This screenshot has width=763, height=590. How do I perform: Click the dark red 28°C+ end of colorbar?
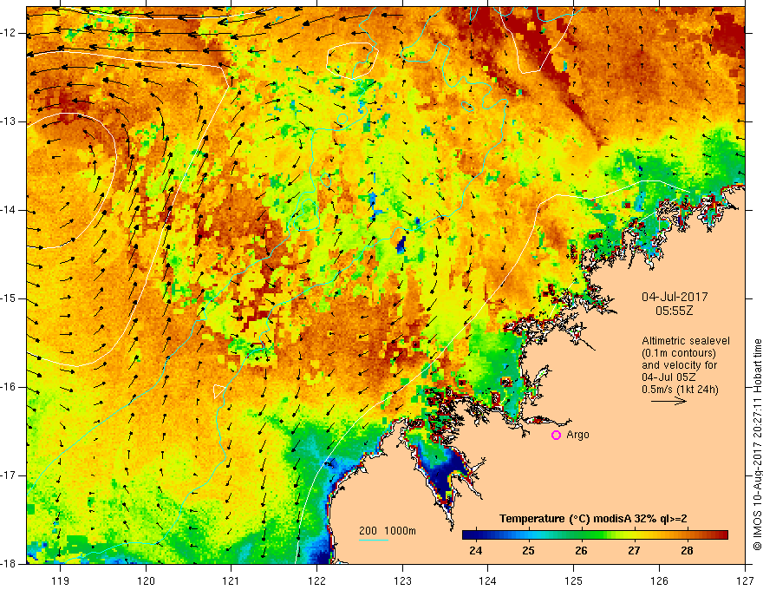(x=721, y=535)
